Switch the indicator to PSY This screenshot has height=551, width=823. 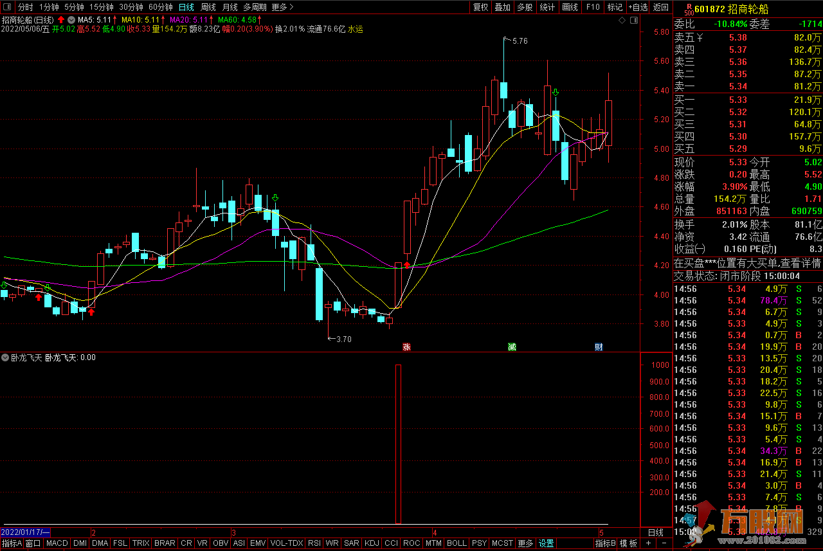coord(479,543)
